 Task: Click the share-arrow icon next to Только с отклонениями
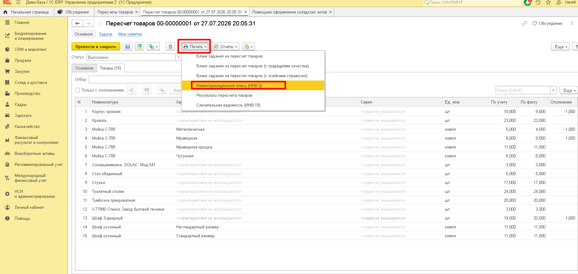pos(131,90)
